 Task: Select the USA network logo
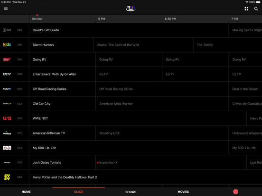tap(7, 118)
